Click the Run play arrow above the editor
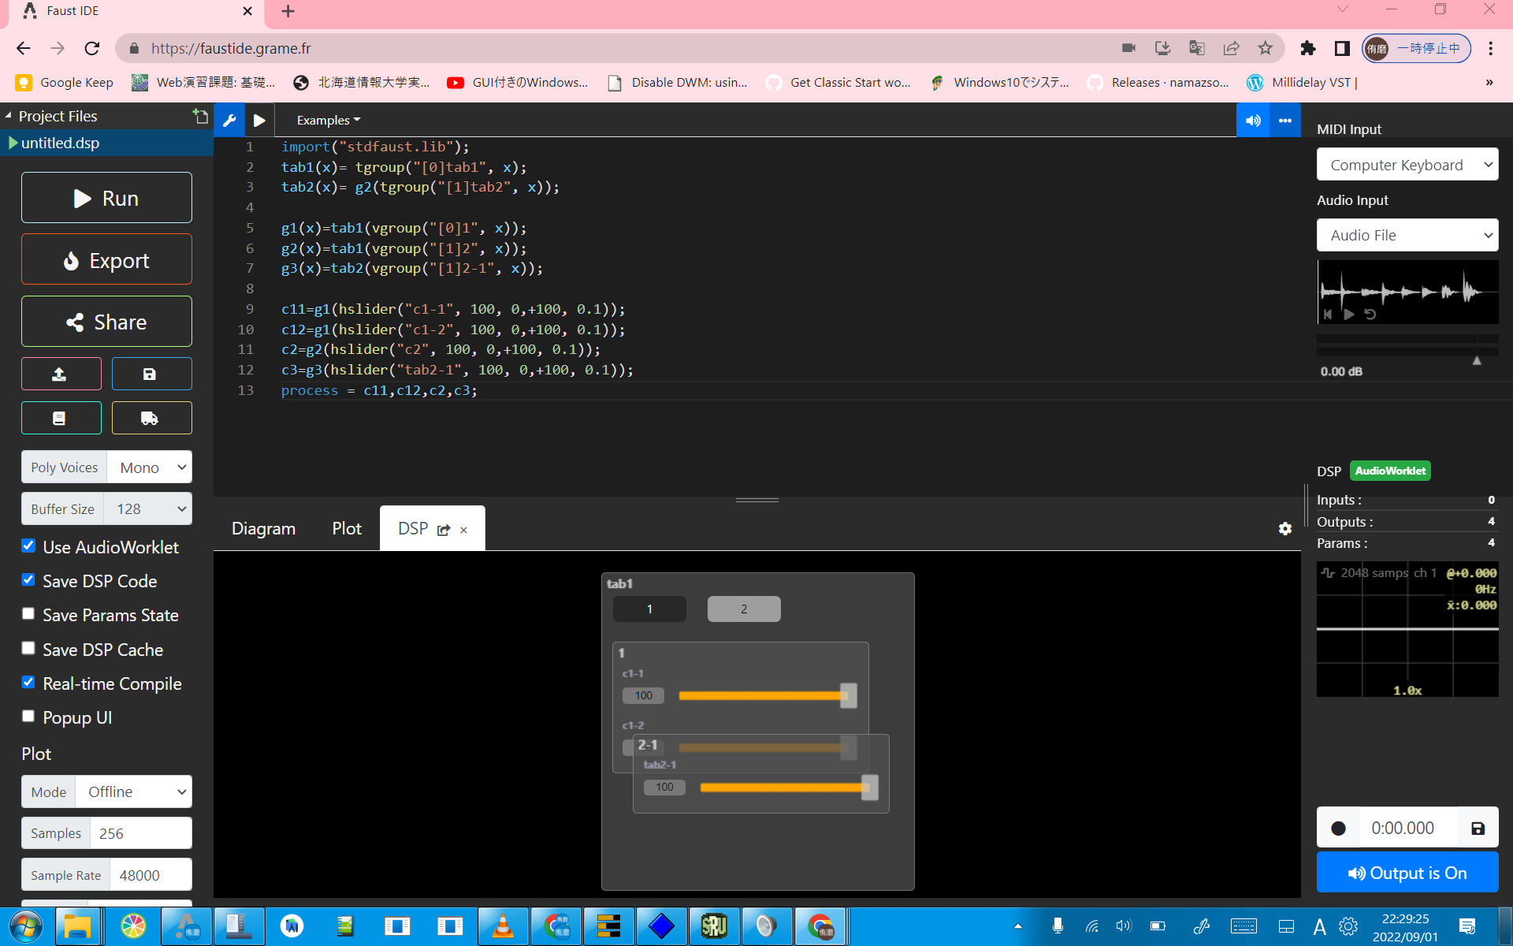 tap(260, 120)
